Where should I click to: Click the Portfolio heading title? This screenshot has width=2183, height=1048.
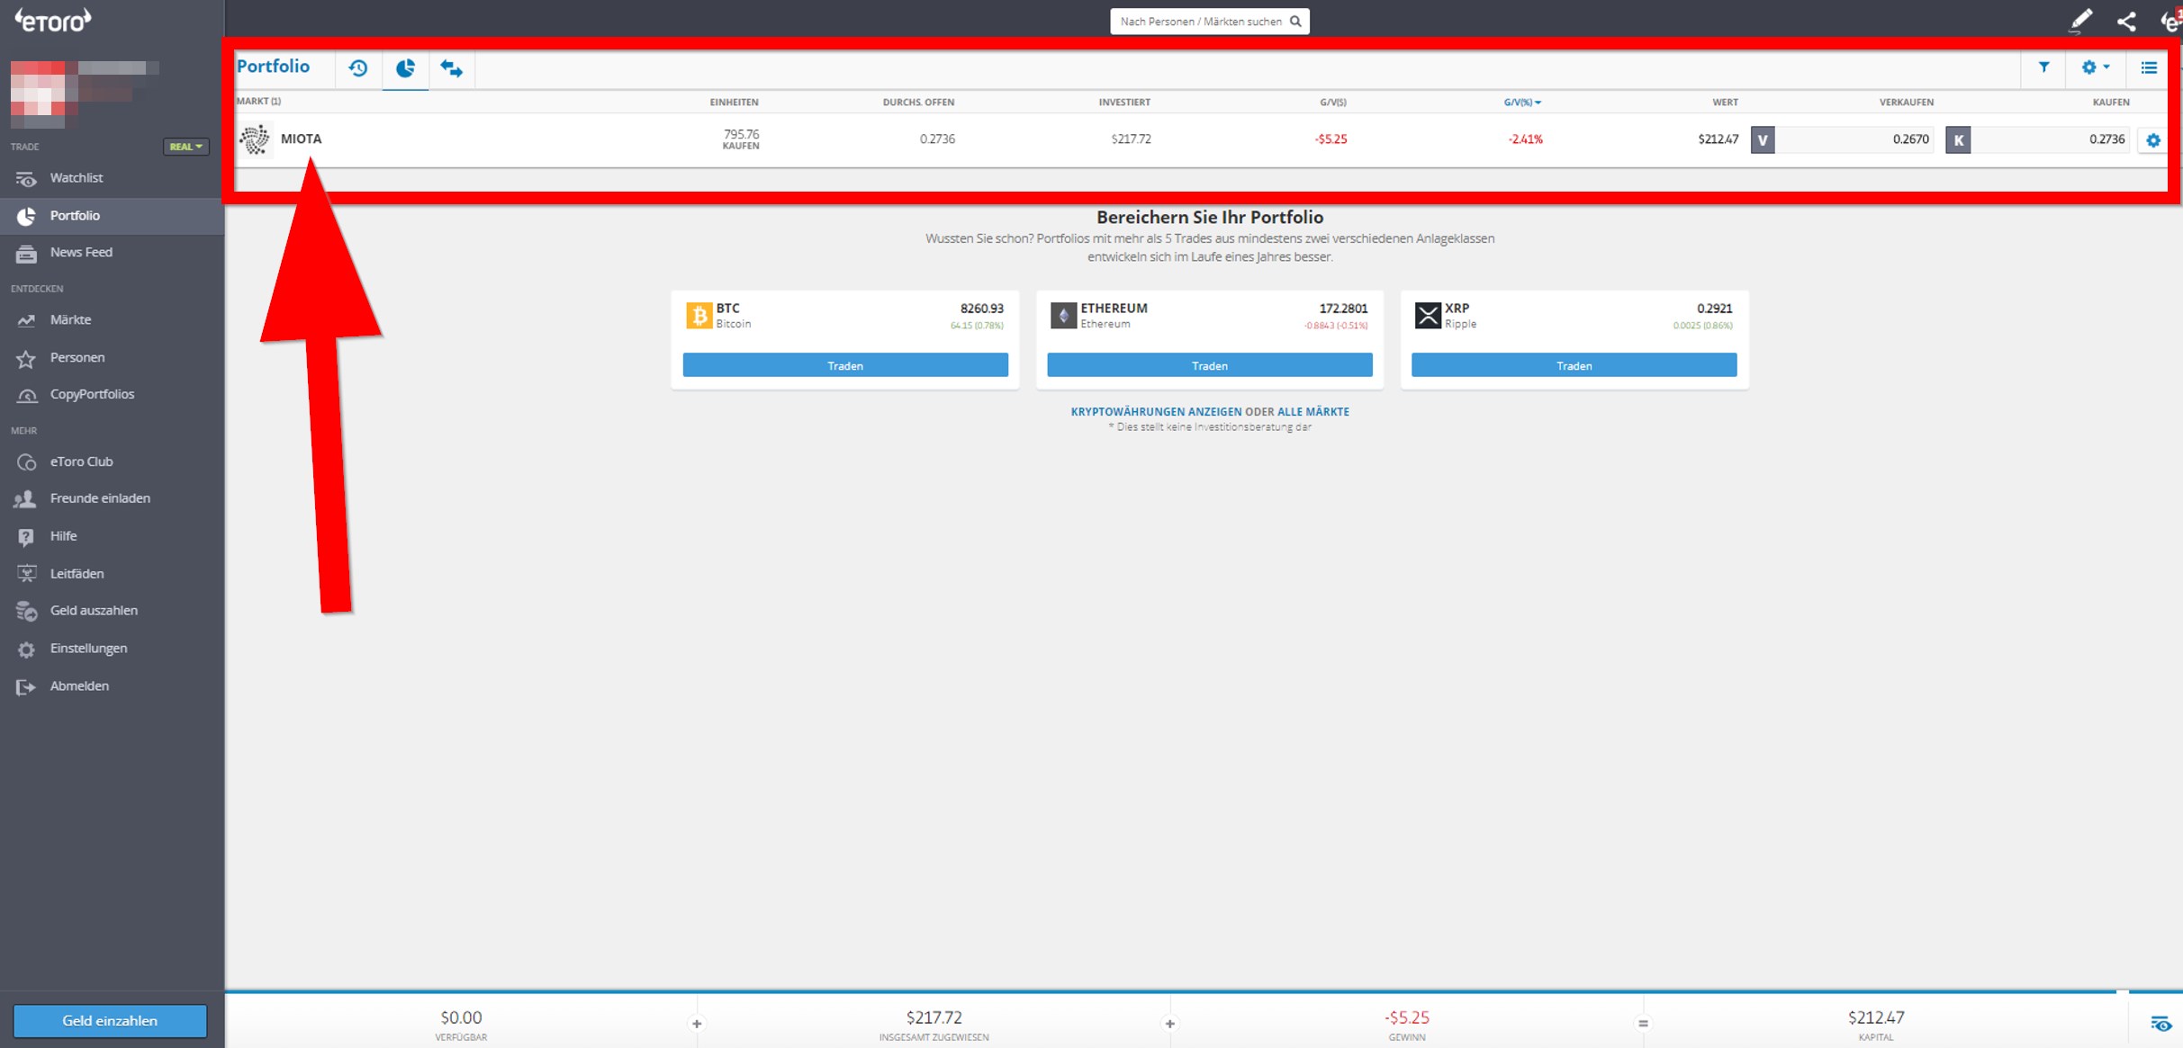pos(273,67)
